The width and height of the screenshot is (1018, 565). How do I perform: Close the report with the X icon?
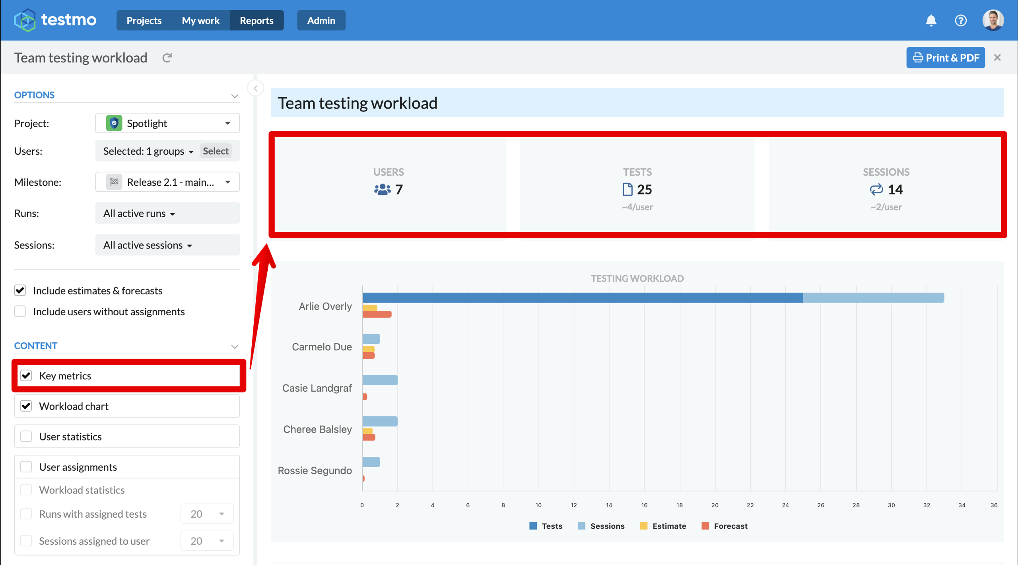point(997,58)
